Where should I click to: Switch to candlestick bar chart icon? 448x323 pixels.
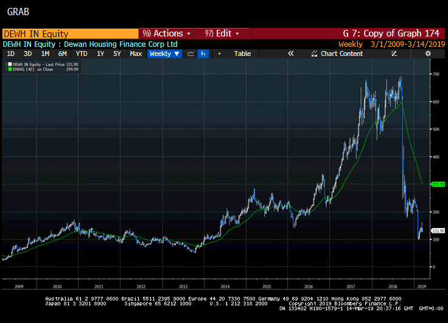[x=203, y=54]
